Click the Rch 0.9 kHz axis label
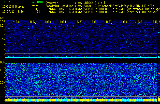This screenshot has height=104, width=160. click(x=2, y=82)
